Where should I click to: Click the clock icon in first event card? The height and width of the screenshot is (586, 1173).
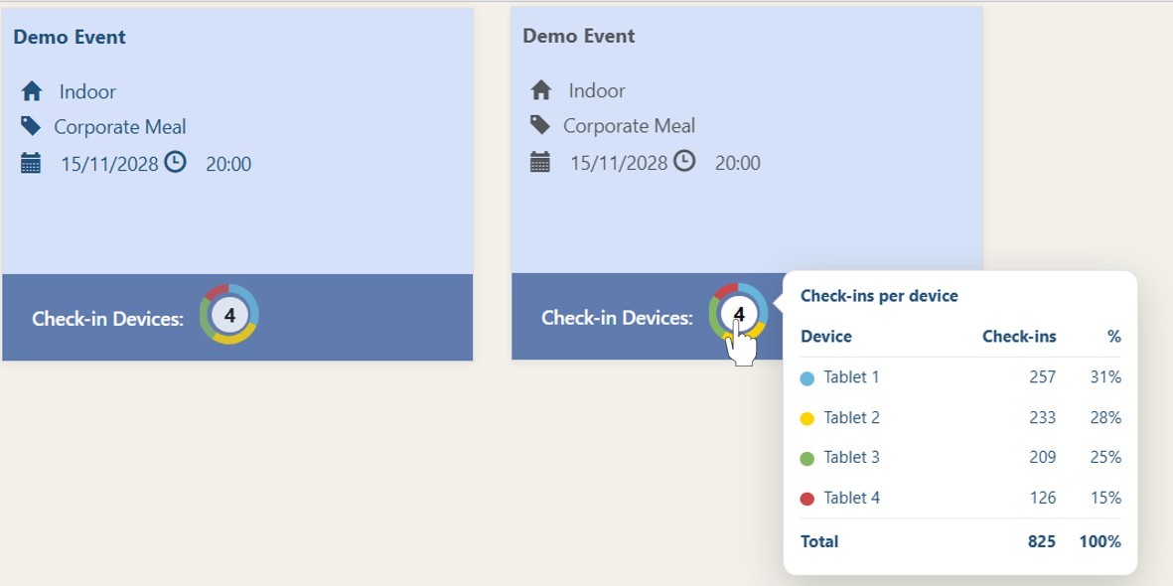175,162
